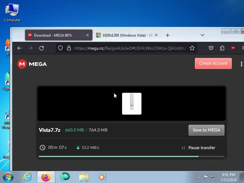Close the 1920x1200 Windows Vista tab
244x183 pixels.
(x=156, y=35)
